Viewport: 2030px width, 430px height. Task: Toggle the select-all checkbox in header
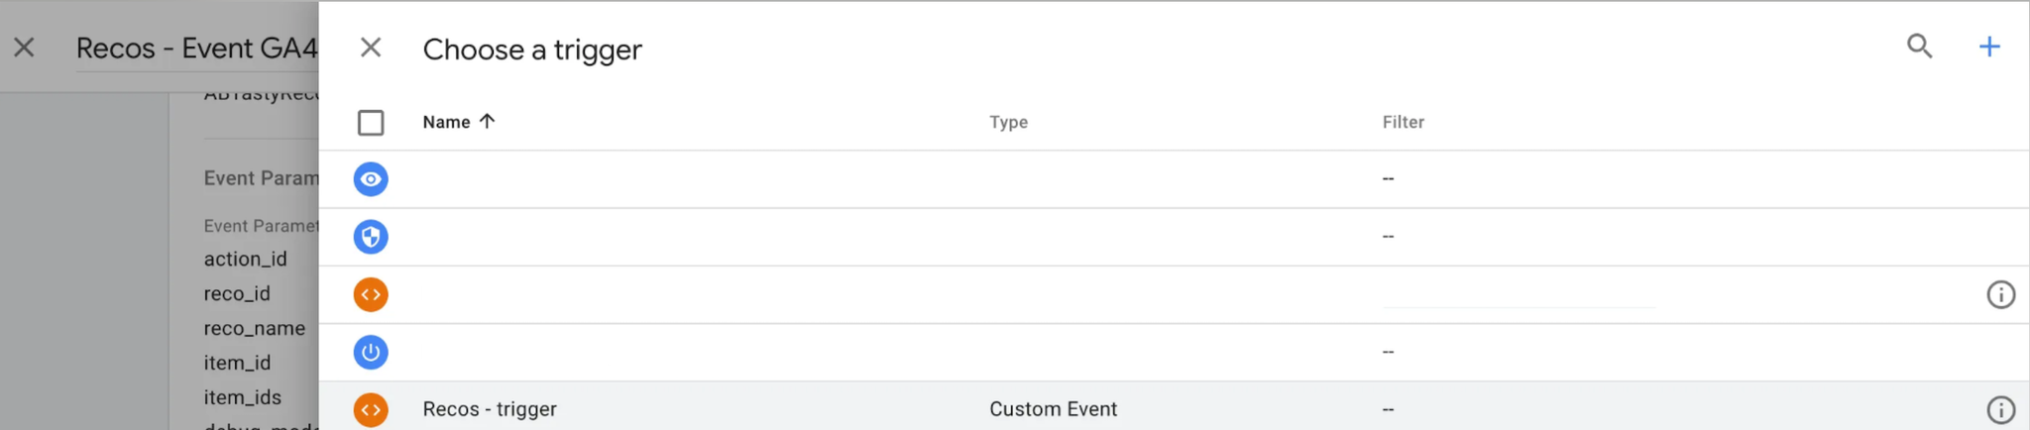click(371, 123)
